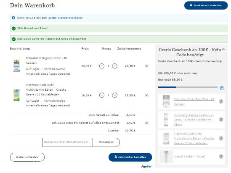Viewport: 231px width, 173px height.
Task: Click the Menge column header
Action: (106, 49)
